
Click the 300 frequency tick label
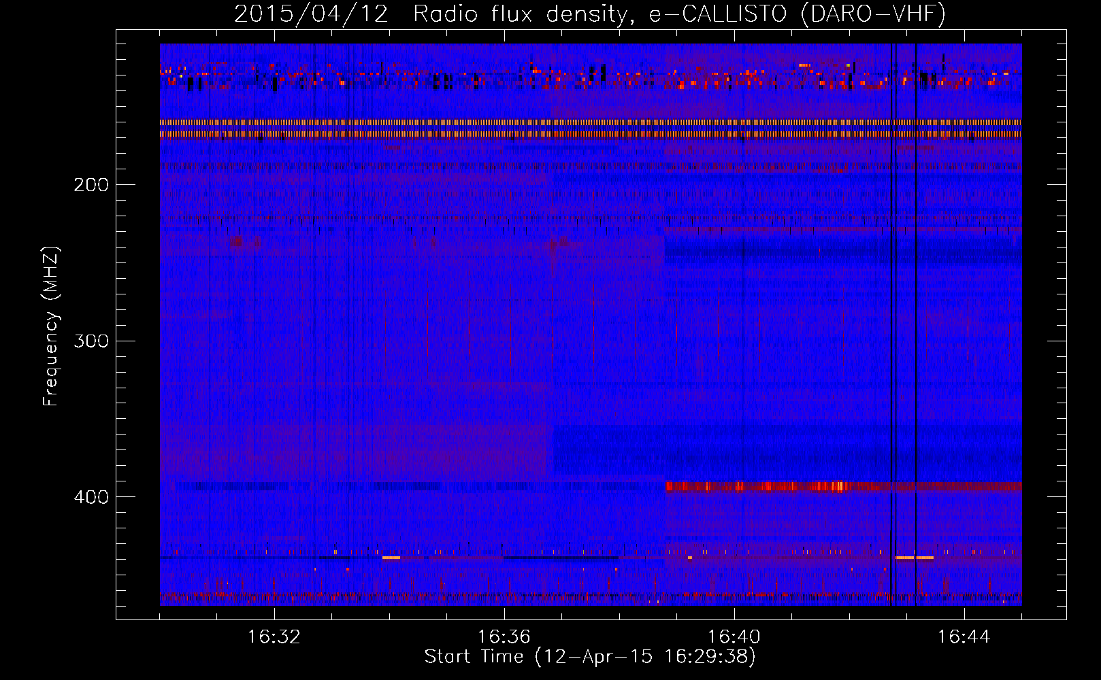tap(91, 341)
